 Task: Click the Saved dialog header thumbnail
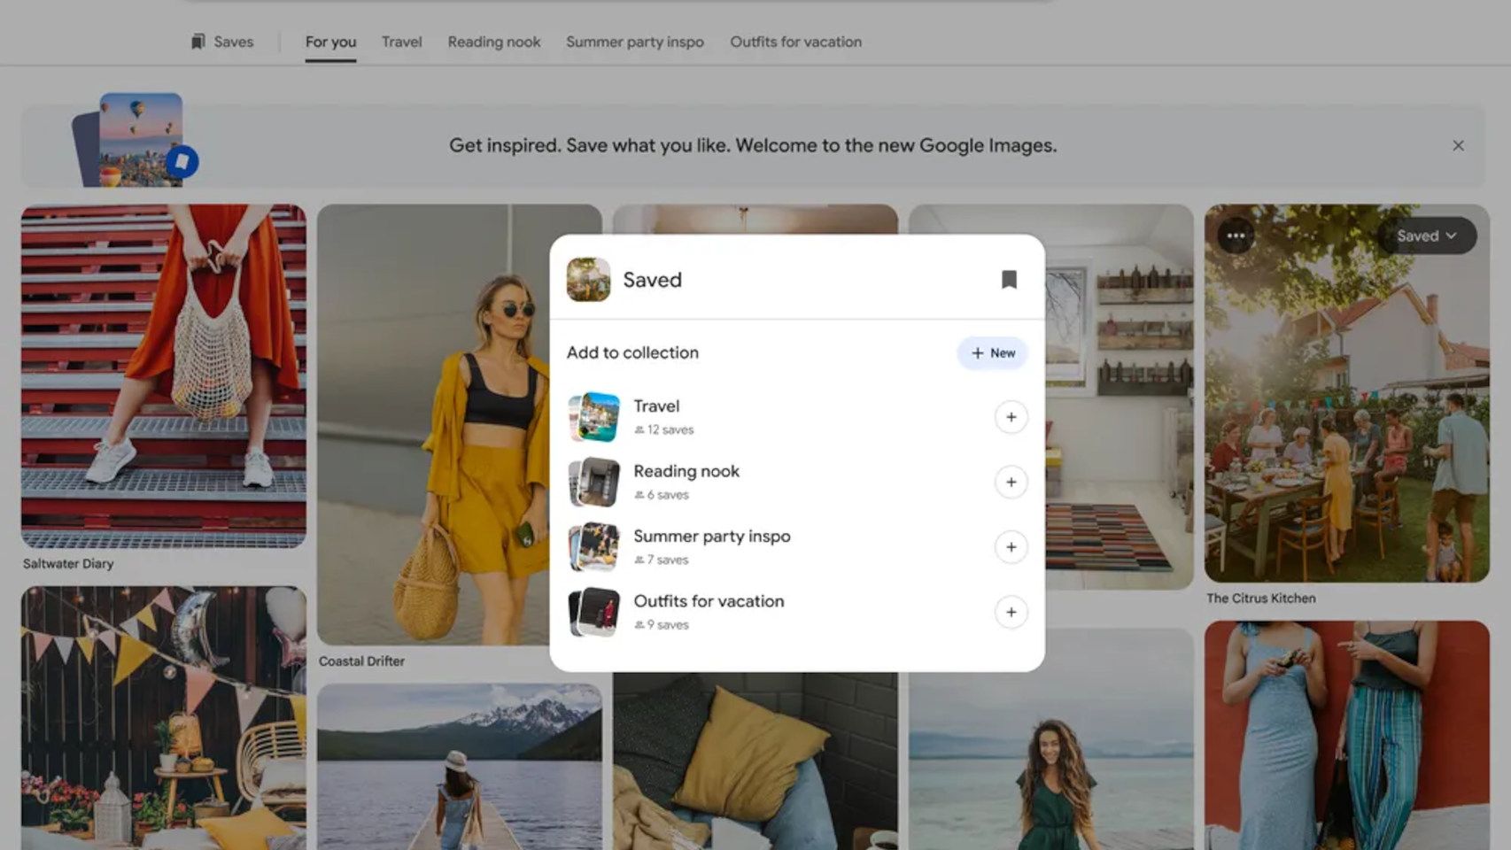pyautogui.click(x=588, y=280)
